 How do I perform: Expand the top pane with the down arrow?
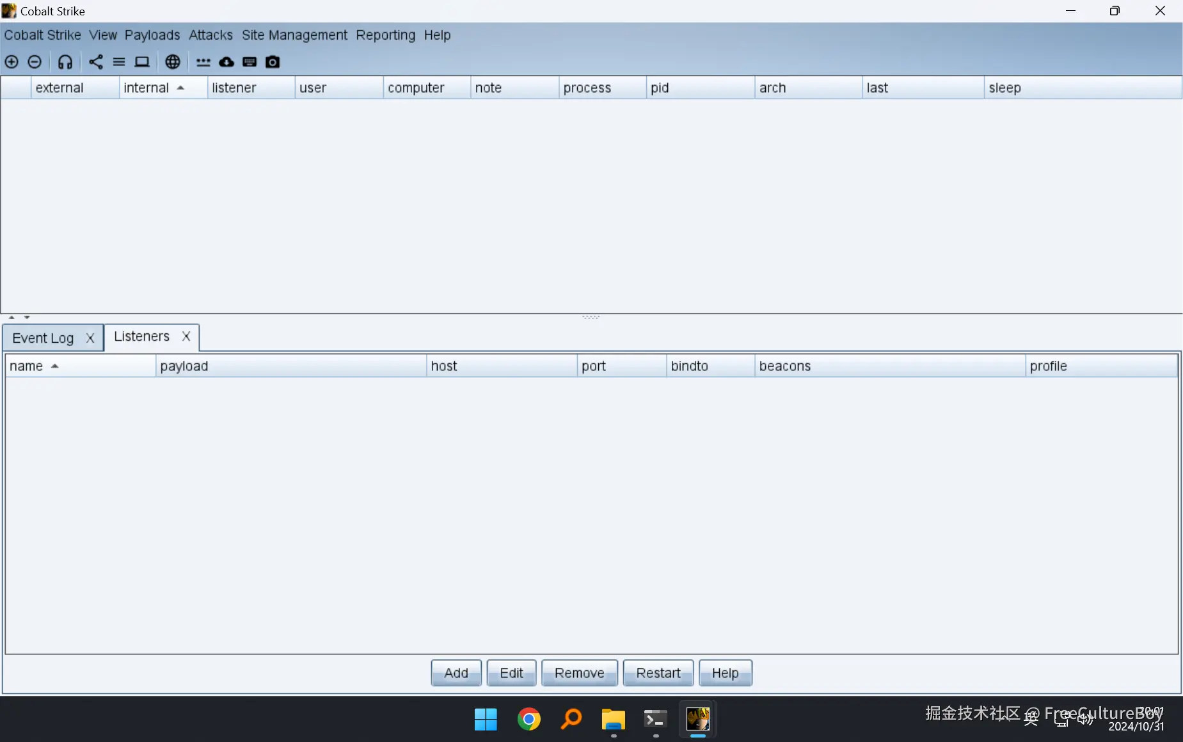27,317
